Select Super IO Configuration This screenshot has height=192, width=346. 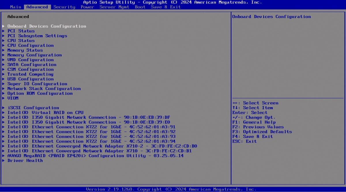pyautogui.click(x=37, y=84)
